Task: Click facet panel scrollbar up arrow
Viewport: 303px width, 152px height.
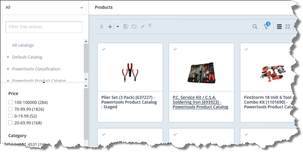Action: [x=86, y=86]
